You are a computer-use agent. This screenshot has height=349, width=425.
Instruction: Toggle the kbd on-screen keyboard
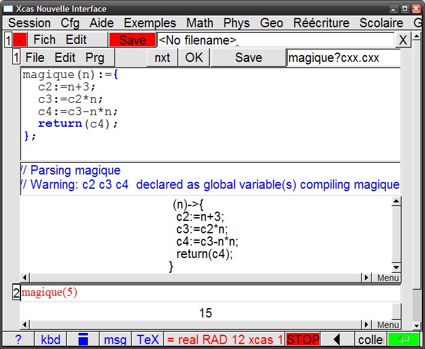[x=51, y=339]
